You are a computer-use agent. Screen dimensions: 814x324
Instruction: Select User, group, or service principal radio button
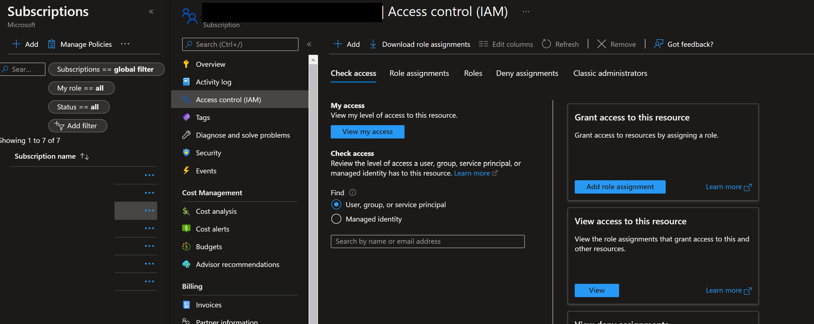(x=336, y=204)
